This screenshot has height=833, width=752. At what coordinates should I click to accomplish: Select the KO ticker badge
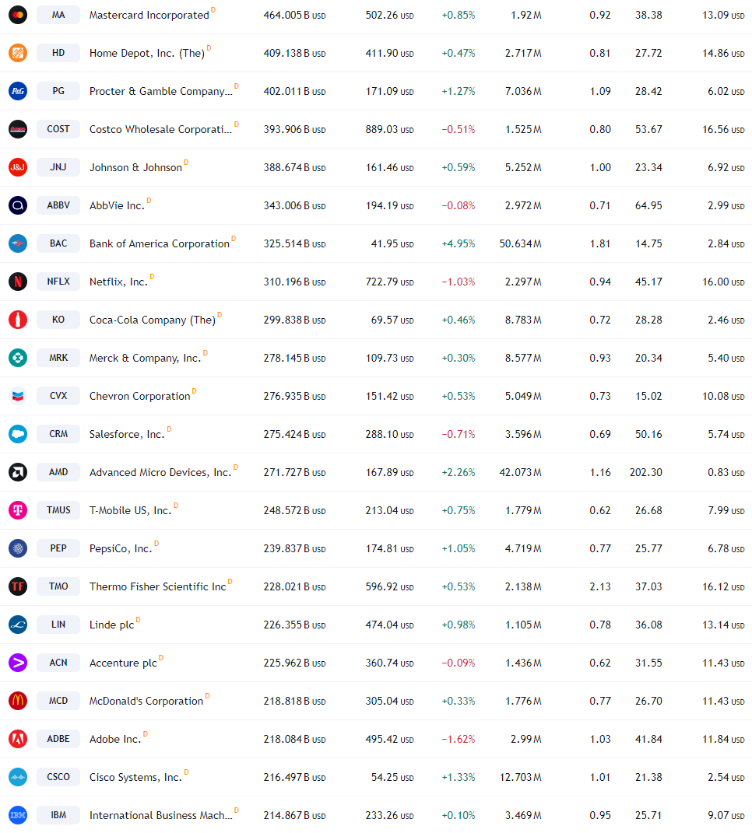click(x=58, y=320)
